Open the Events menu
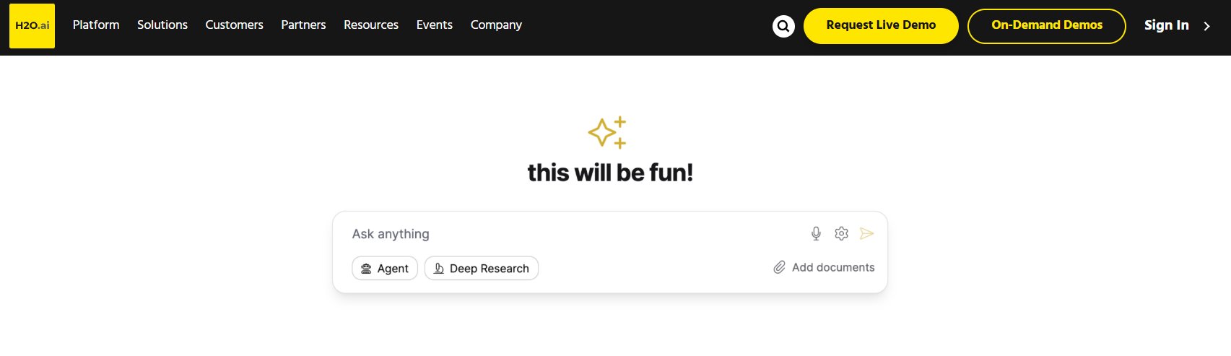This screenshot has height=356, width=1231. tap(435, 25)
